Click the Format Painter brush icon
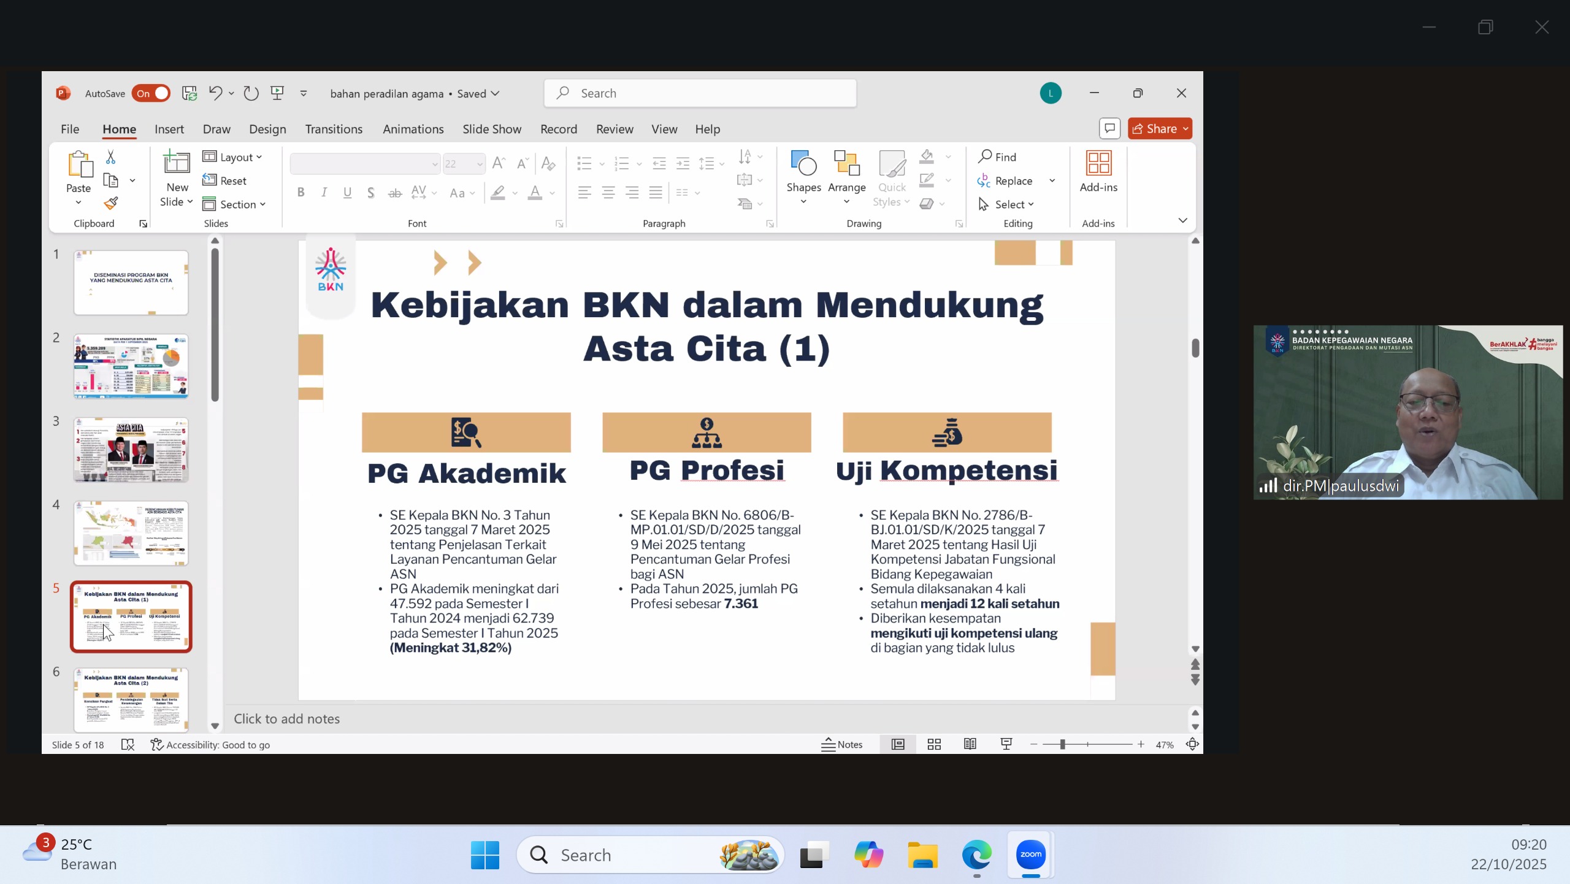Image resolution: width=1570 pixels, height=884 pixels. click(111, 203)
